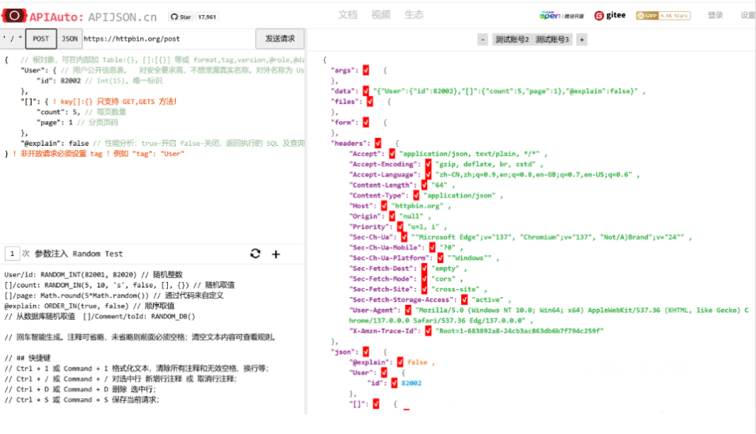756x434 pixels.
Task: Toggle the JSON request type button
Action: tap(70, 39)
